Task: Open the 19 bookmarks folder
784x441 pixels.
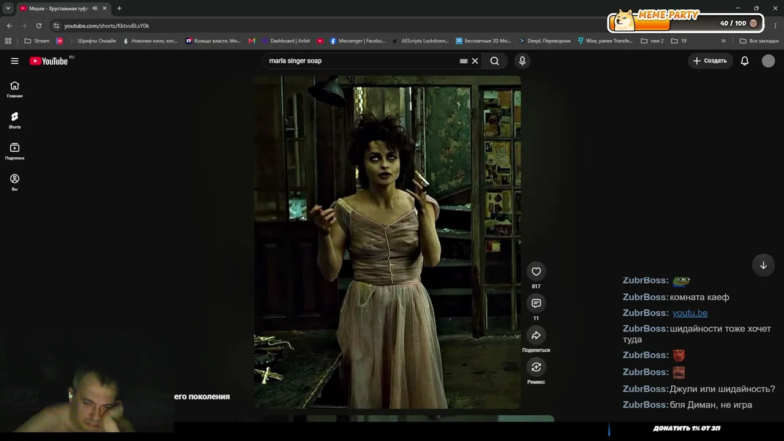Action: (679, 41)
